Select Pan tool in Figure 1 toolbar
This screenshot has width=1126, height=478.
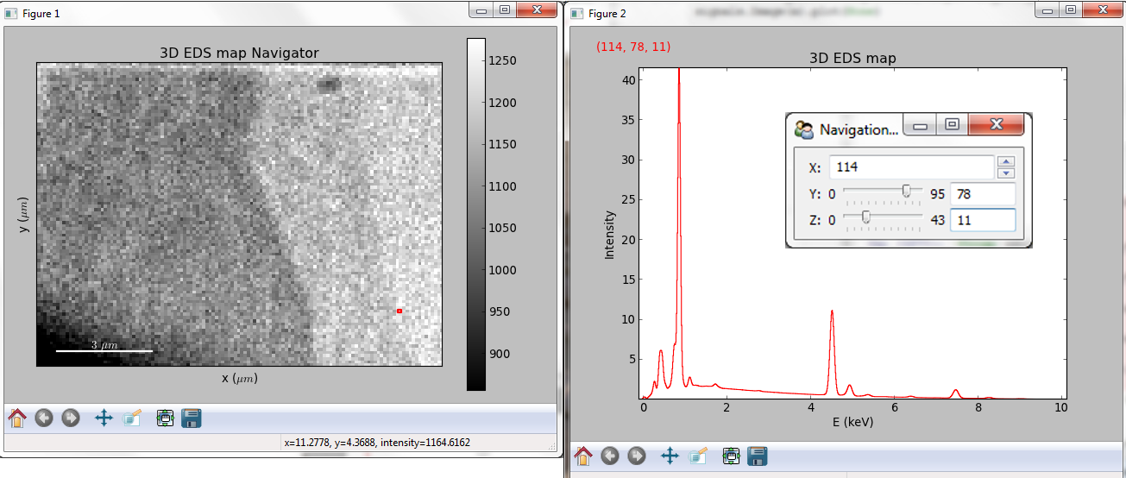tap(104, 418)
